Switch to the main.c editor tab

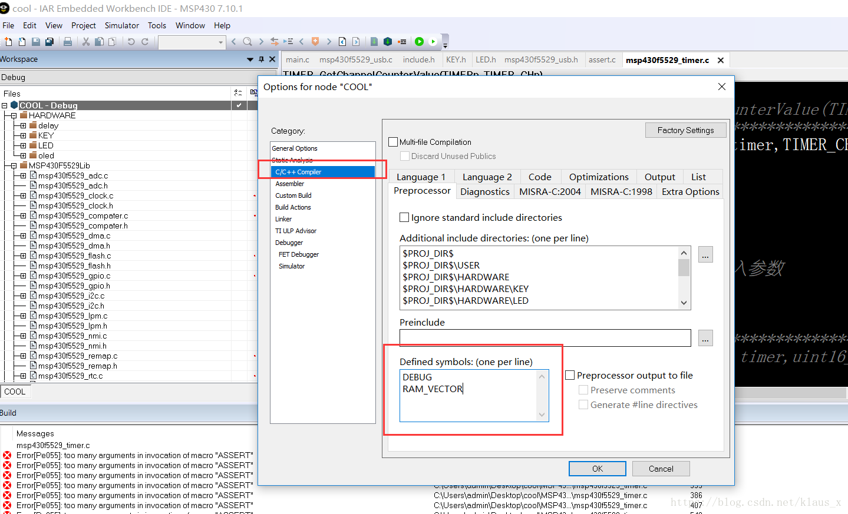point(298,59)
